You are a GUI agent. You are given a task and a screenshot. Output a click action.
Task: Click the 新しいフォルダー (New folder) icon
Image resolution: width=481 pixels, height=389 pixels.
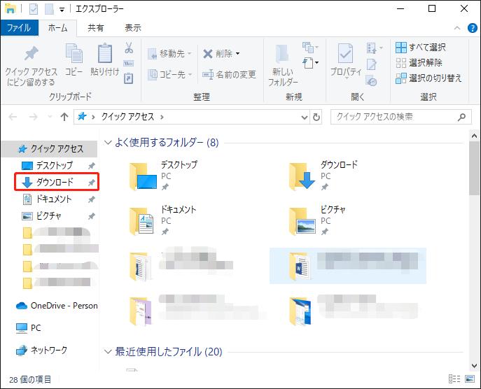coord(282,54)
